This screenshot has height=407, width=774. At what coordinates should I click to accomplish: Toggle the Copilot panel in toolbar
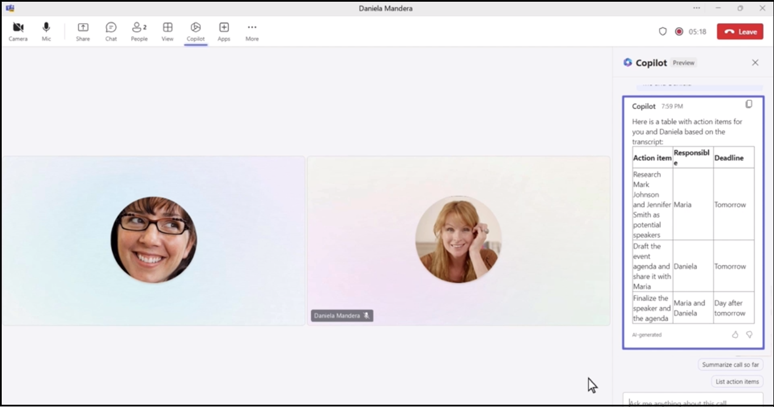(x=195, y=31)
